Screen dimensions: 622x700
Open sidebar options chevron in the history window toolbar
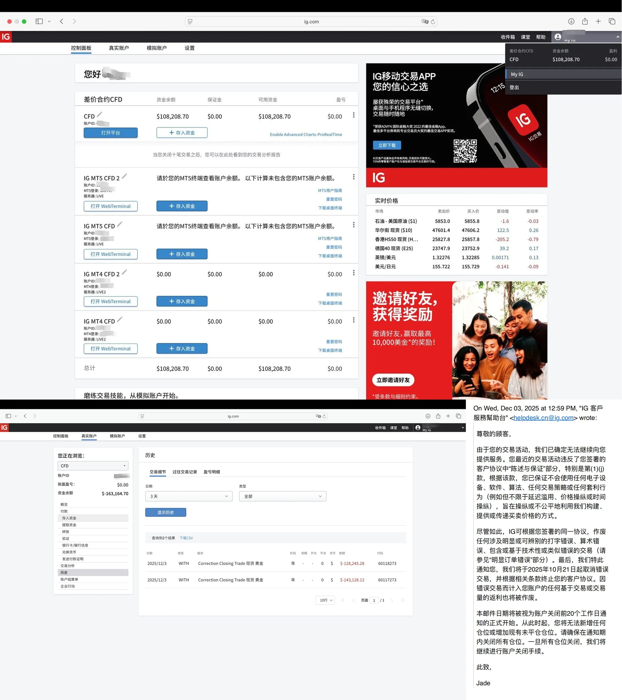[16, 416]
